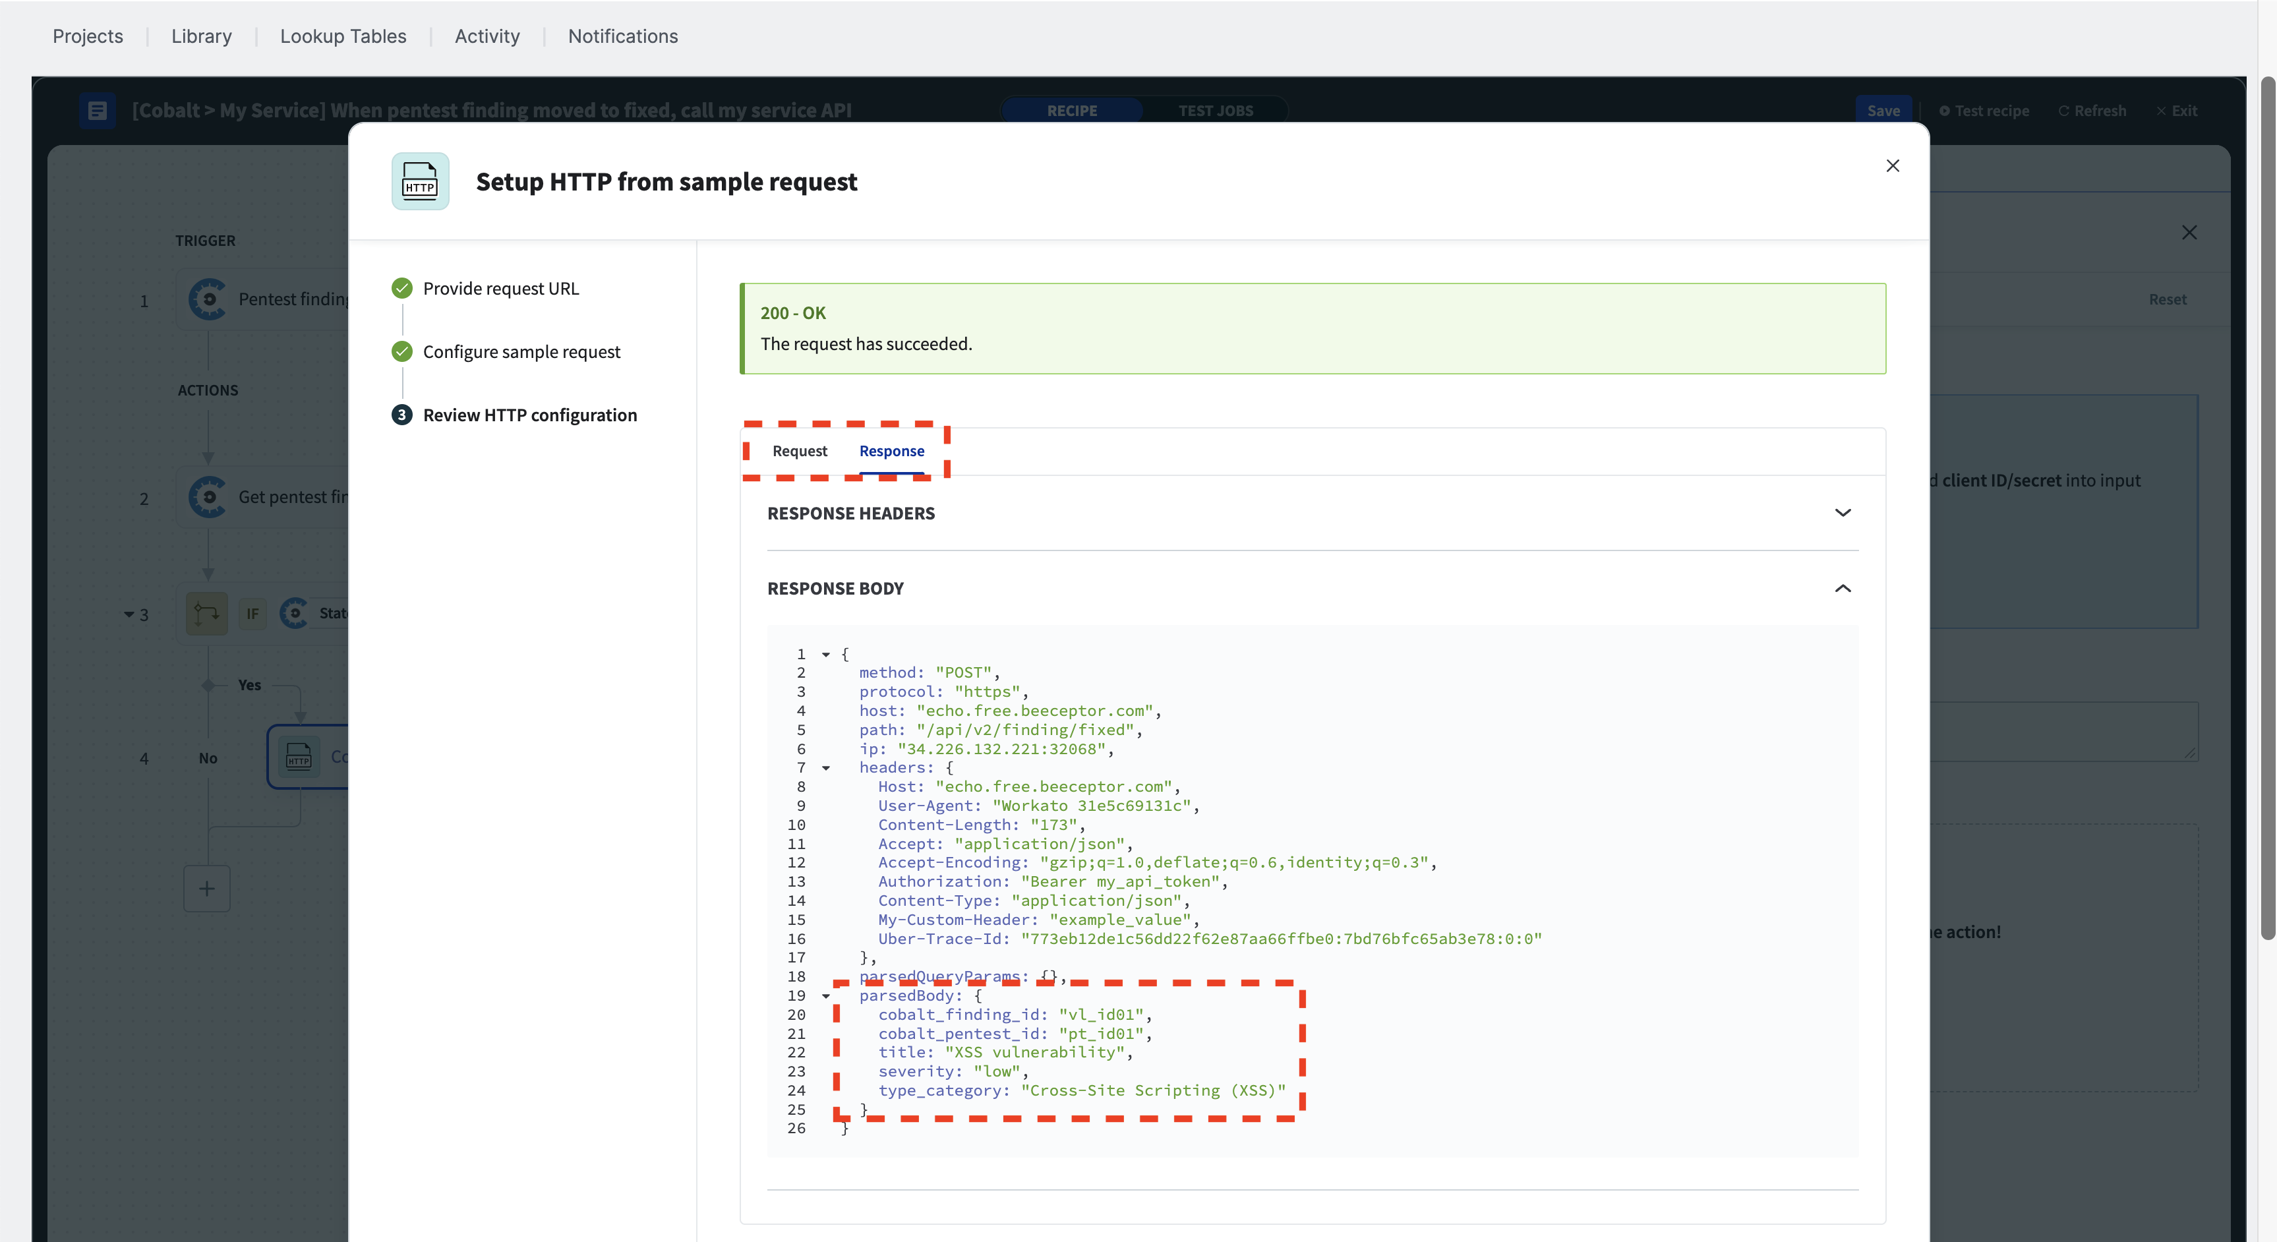Click the recipe document icon in header

97,111
